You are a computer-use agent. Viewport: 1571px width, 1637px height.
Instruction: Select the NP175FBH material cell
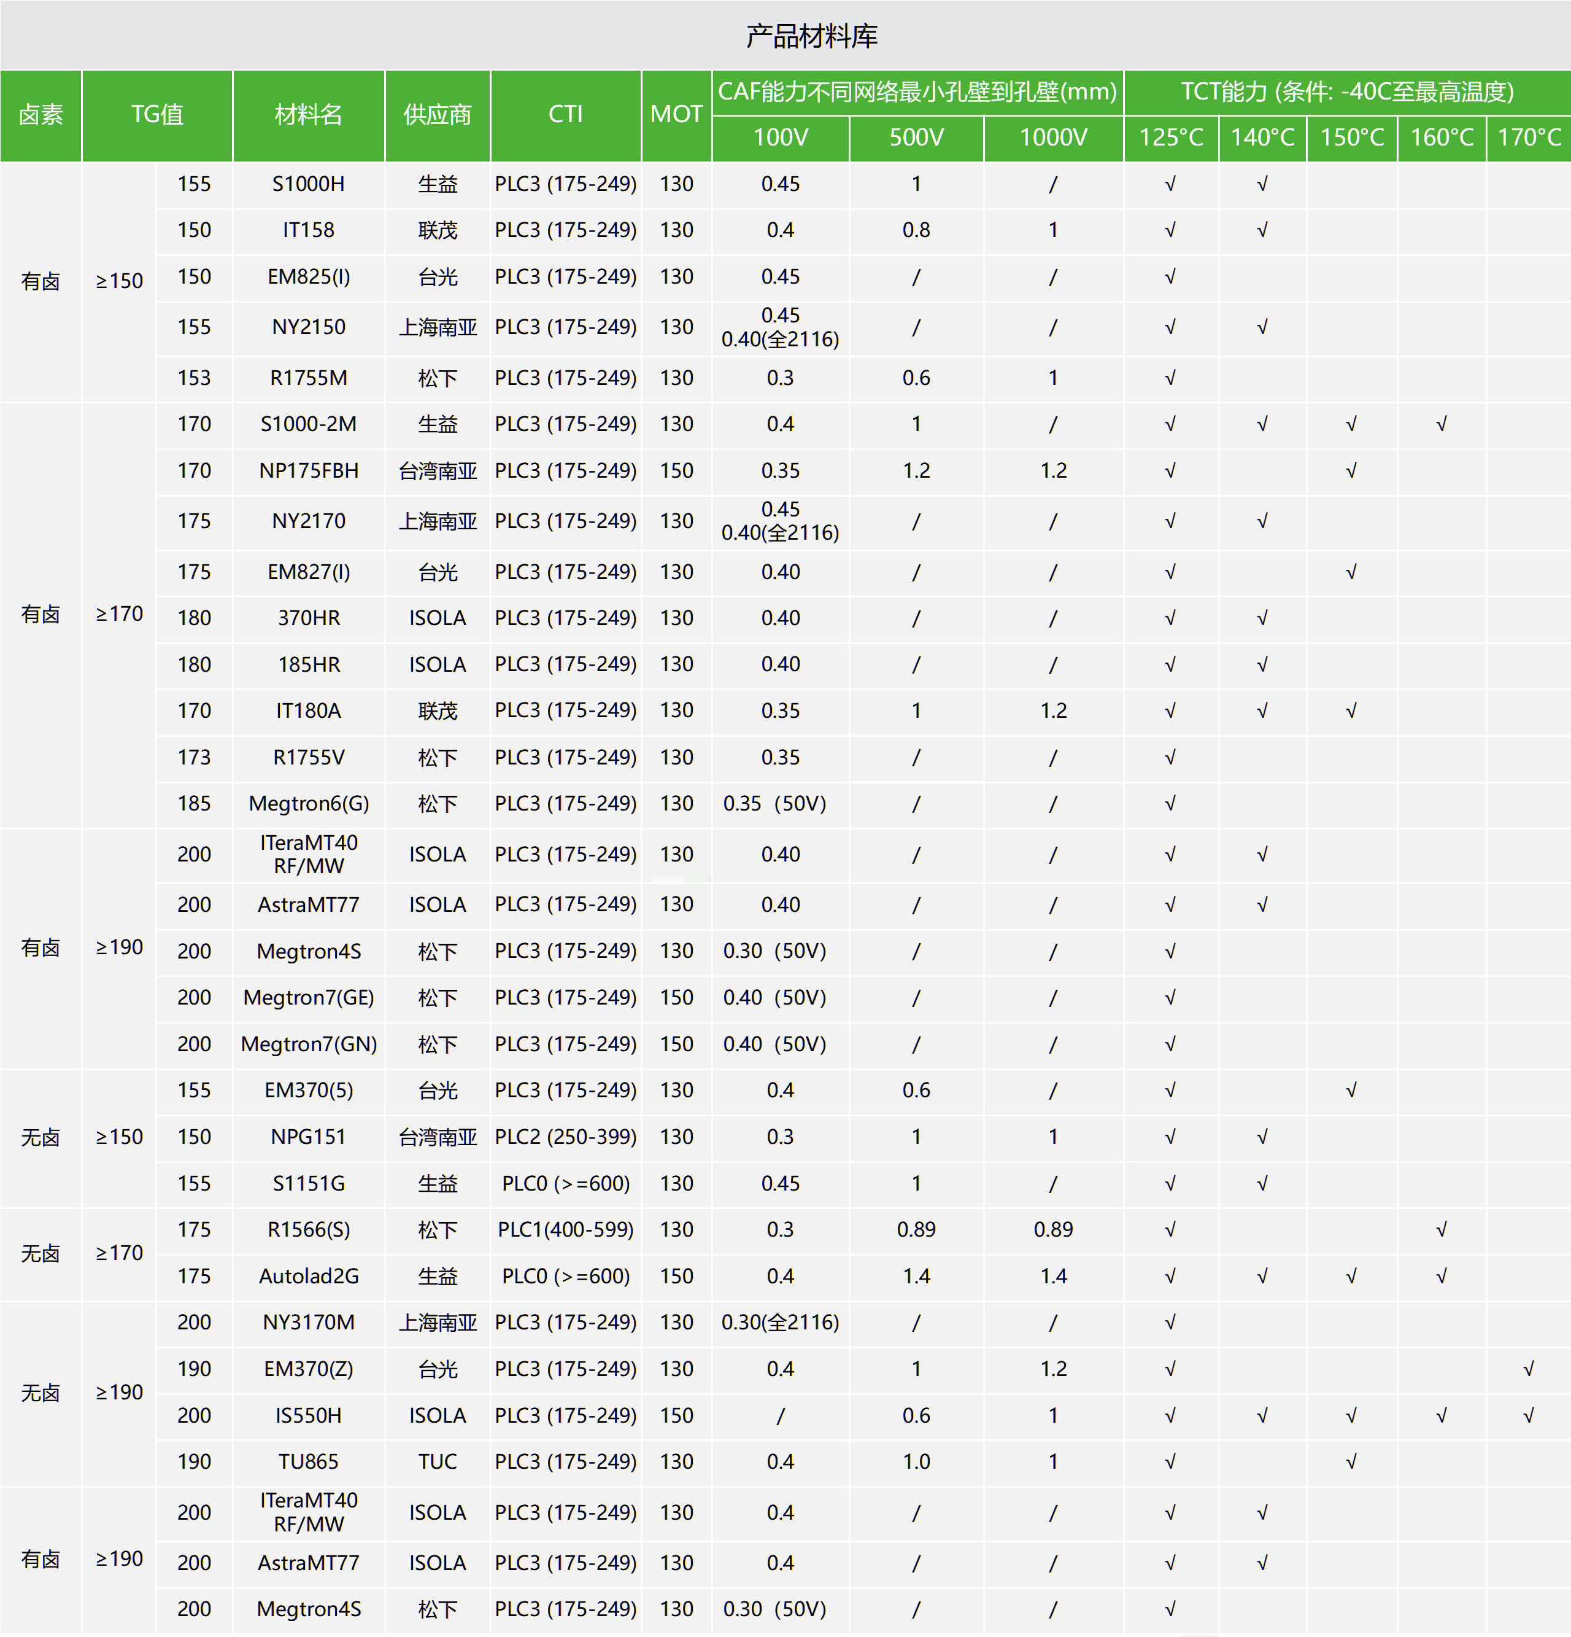[308, 471]
